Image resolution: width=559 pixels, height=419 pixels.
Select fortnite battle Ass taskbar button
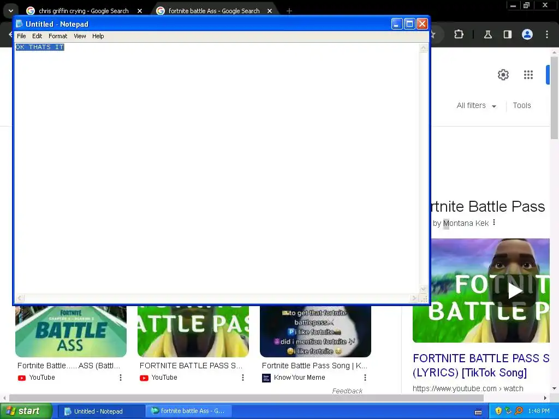point(189,411)
